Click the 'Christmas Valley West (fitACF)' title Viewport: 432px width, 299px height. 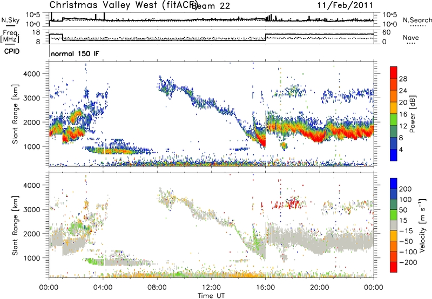tap(123, 5)
